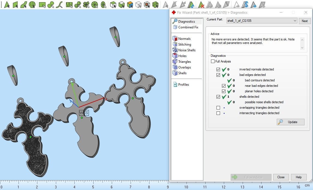Enable overlapping triangles detected checkbox
313x190 pixels.
coord(218,108)
